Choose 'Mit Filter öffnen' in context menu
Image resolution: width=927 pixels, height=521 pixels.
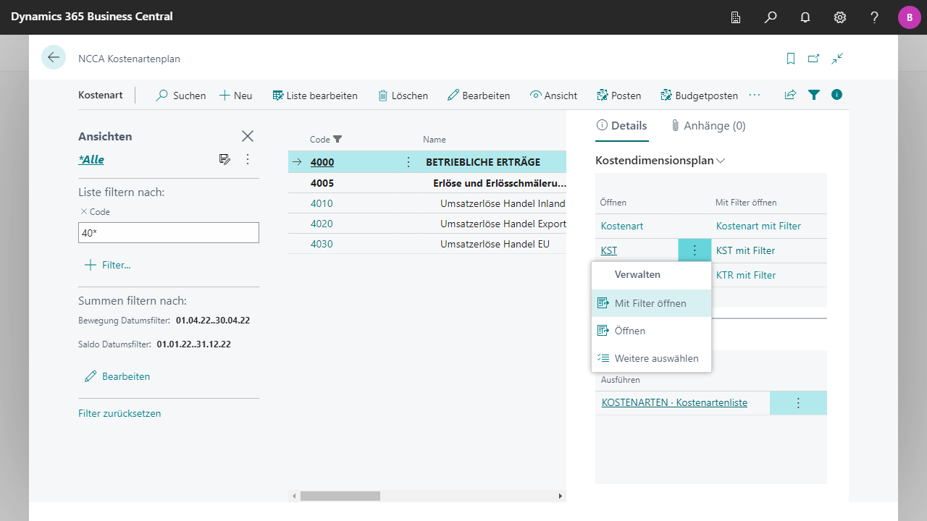[650, 303]
